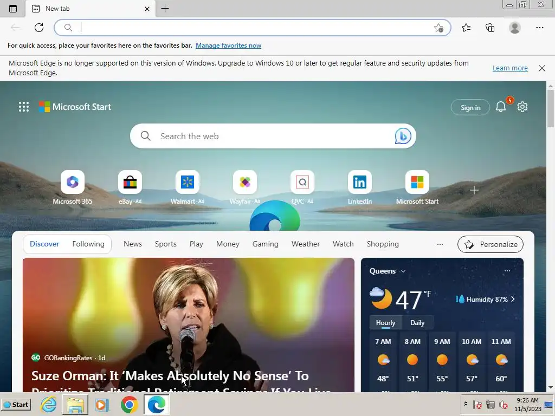555x416 pixels.
Task: Open the LinkedIn quick link
Action: coord(360,187)
